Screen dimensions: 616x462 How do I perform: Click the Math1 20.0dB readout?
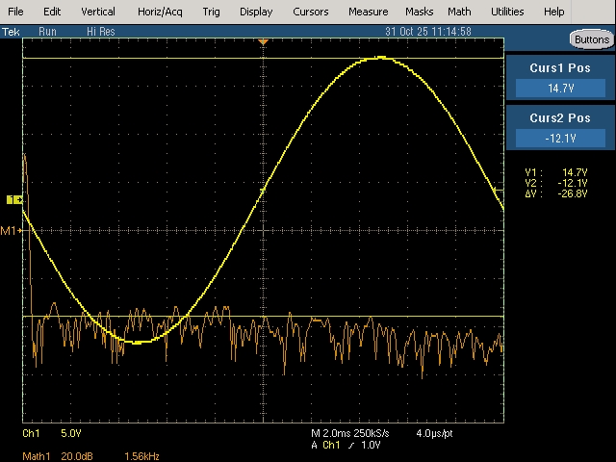[58, 456]
